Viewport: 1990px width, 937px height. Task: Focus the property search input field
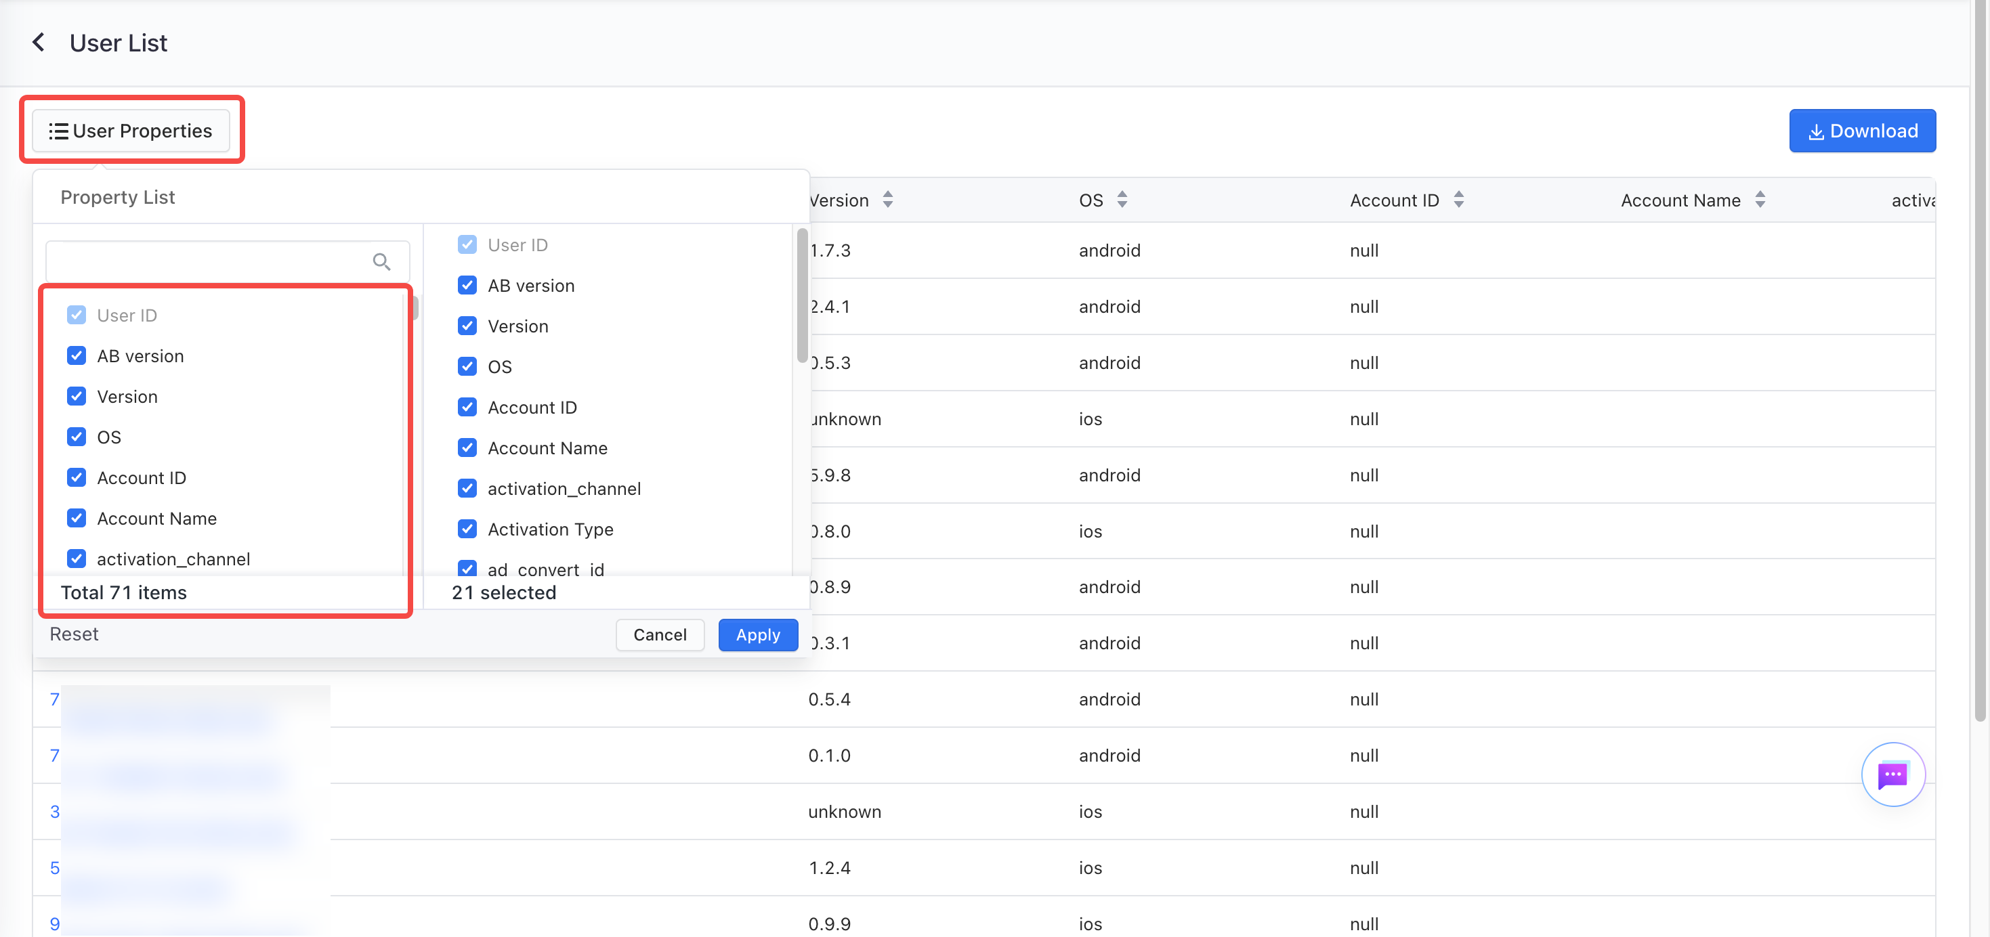227,262
